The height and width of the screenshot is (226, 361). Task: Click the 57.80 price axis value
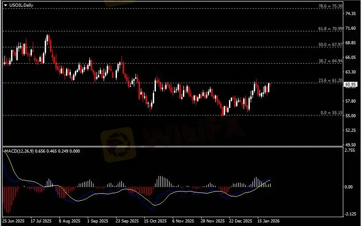click(x=350, y=101)
